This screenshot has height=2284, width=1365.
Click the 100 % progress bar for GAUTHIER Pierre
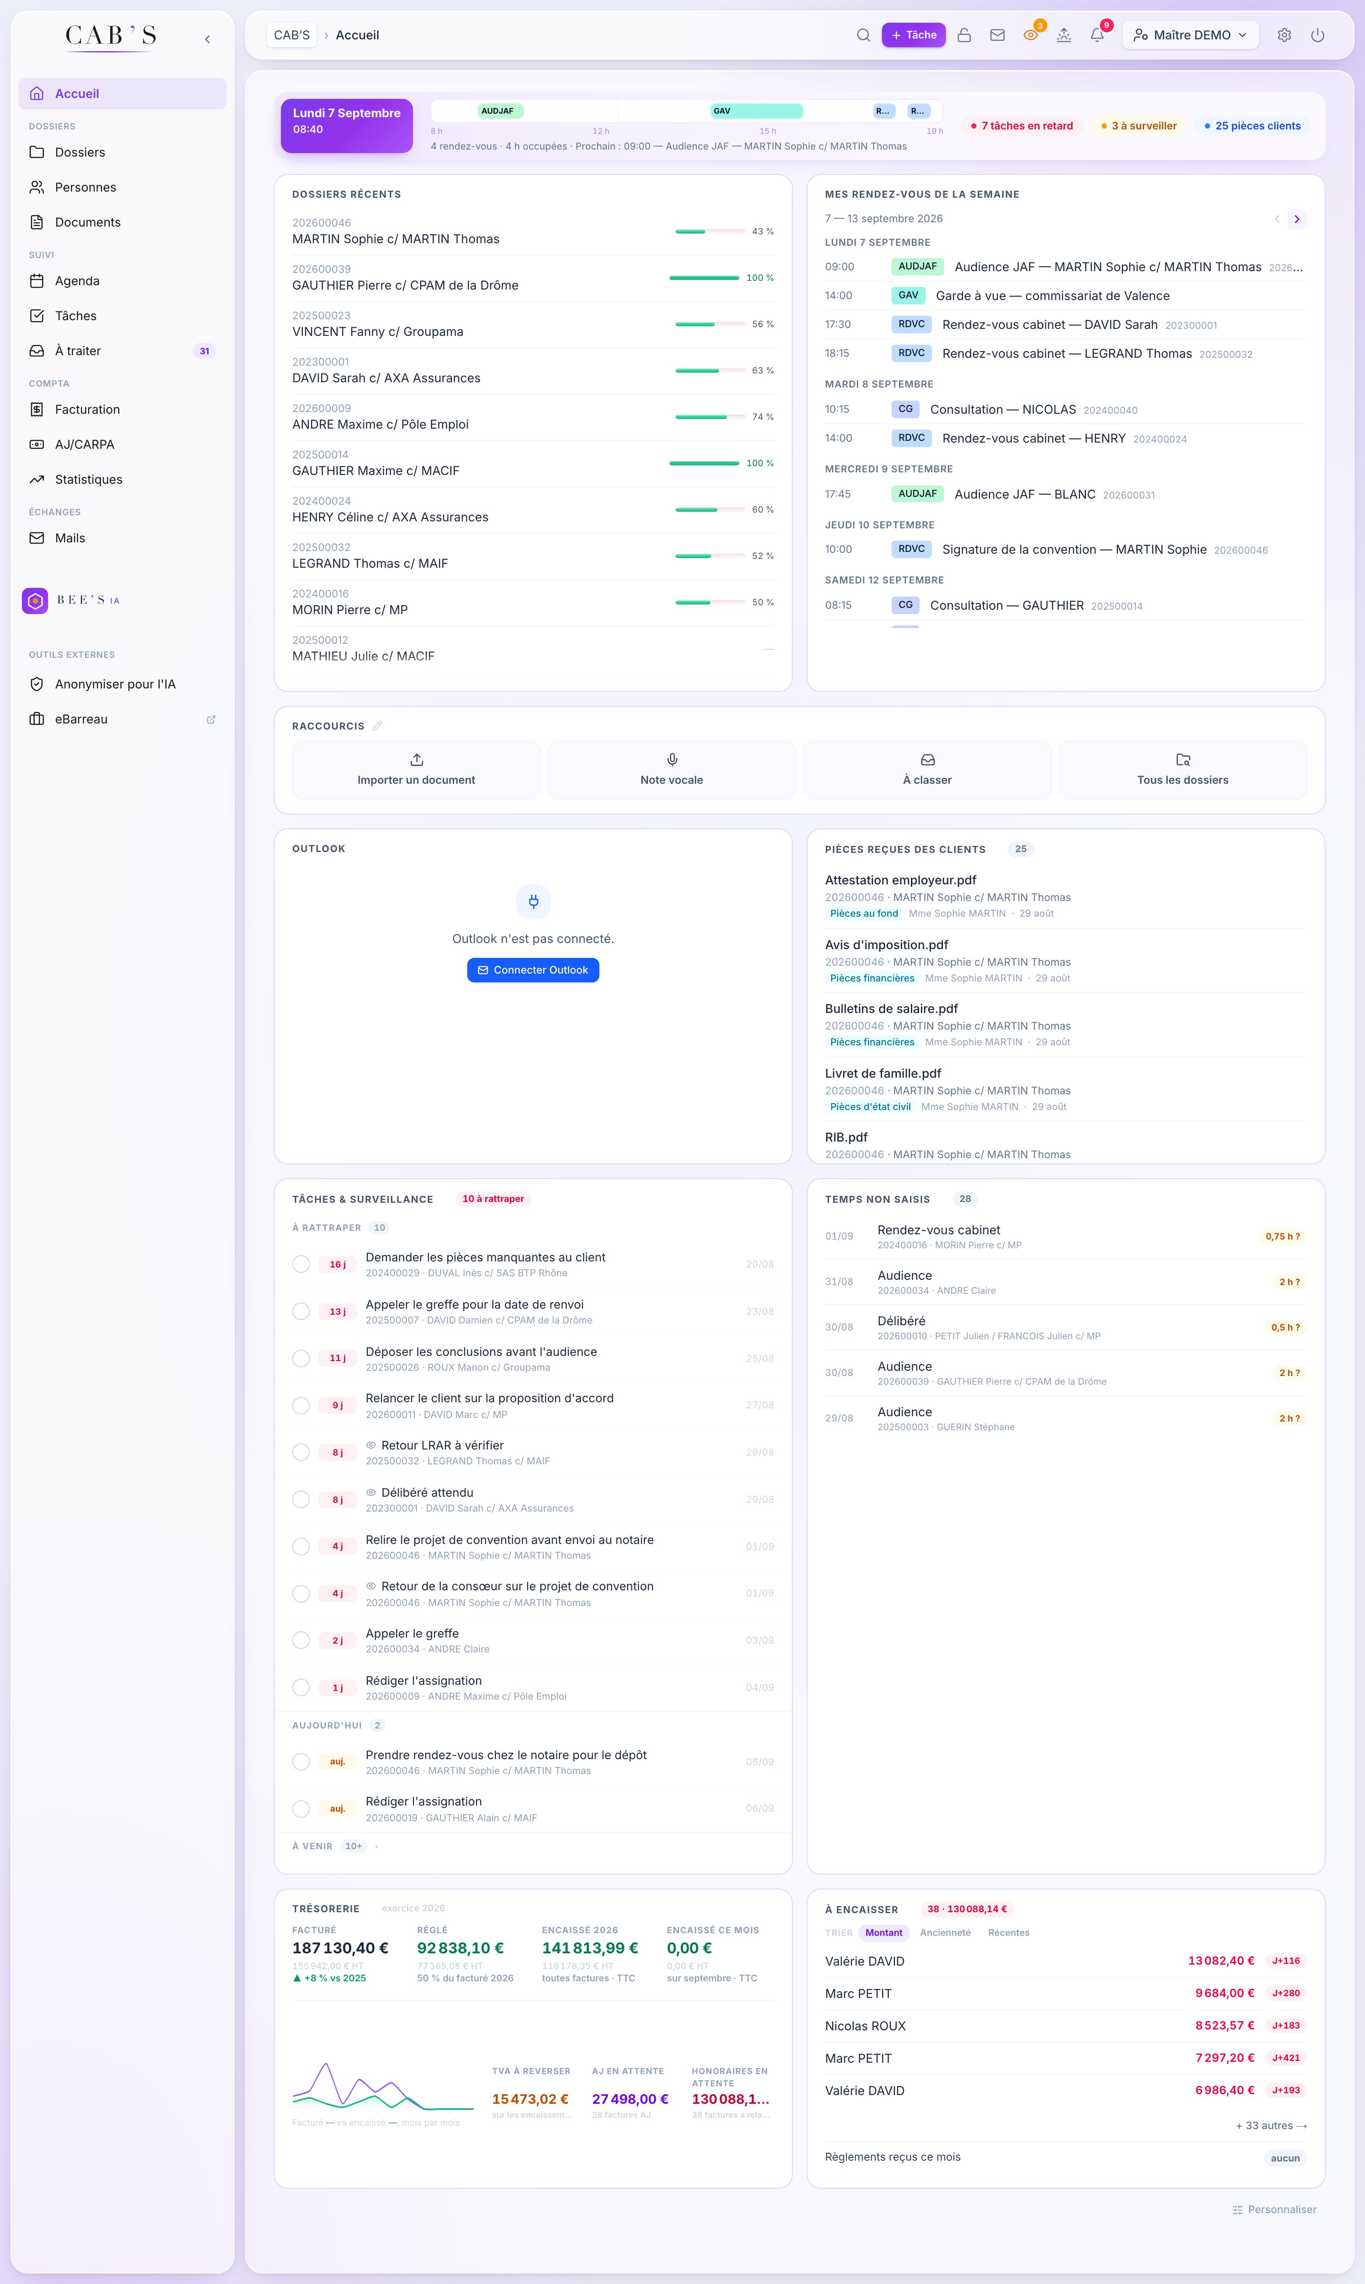pos(703,278)
